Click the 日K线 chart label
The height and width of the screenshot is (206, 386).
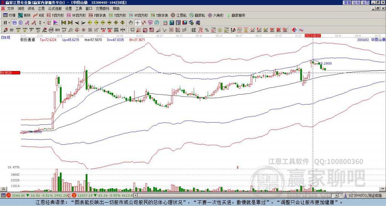[5, 37]
